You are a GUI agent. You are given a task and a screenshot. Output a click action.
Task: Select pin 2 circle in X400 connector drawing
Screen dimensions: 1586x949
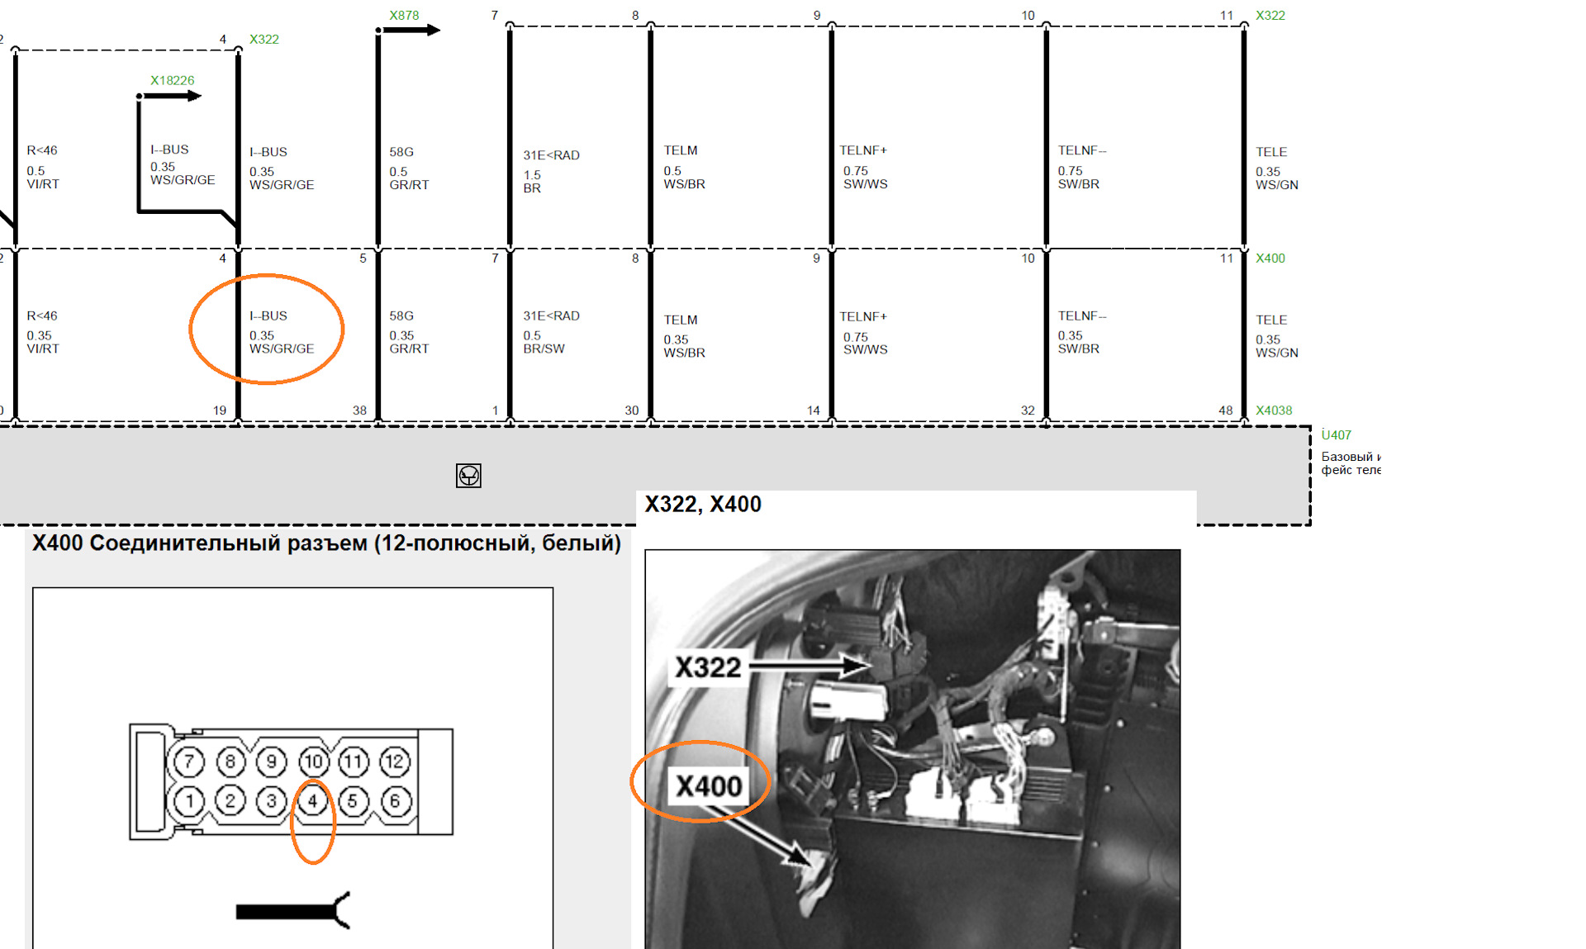pyautogui.click(x=230, y=801)
